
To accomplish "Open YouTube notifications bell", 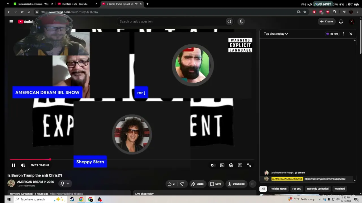I will point(341,21).
